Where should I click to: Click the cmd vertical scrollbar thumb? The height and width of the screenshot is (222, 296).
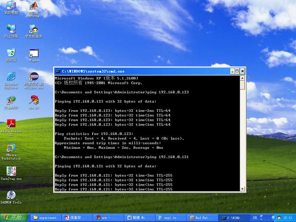[x=242, y=85]
